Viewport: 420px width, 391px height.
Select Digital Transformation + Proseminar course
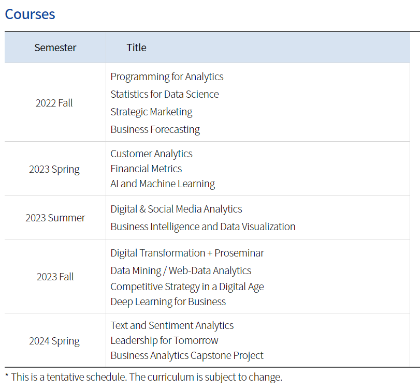[187, 253]
